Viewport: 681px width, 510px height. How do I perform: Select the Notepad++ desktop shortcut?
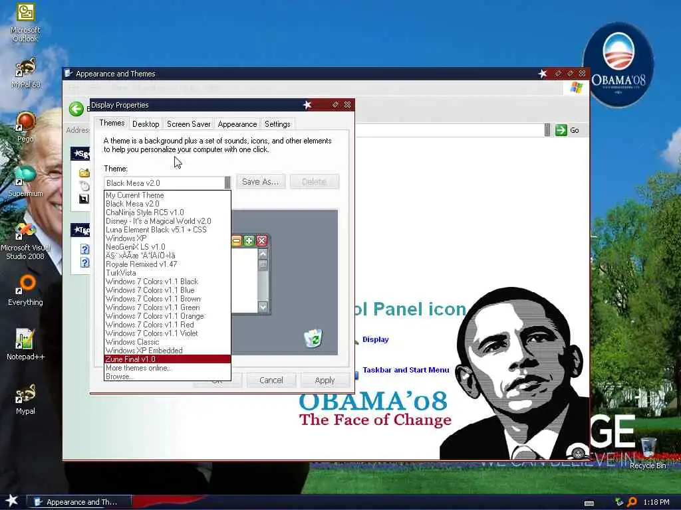[25, 345]
